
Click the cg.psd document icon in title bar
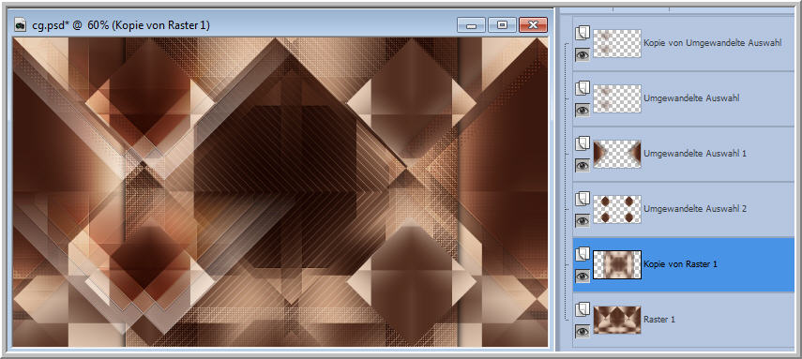[21, 24]
